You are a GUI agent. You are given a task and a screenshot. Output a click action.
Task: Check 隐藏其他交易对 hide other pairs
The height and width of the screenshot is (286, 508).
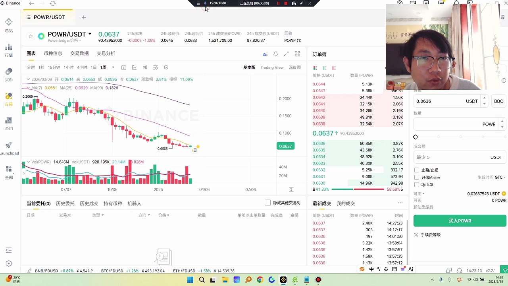point(267,203)
